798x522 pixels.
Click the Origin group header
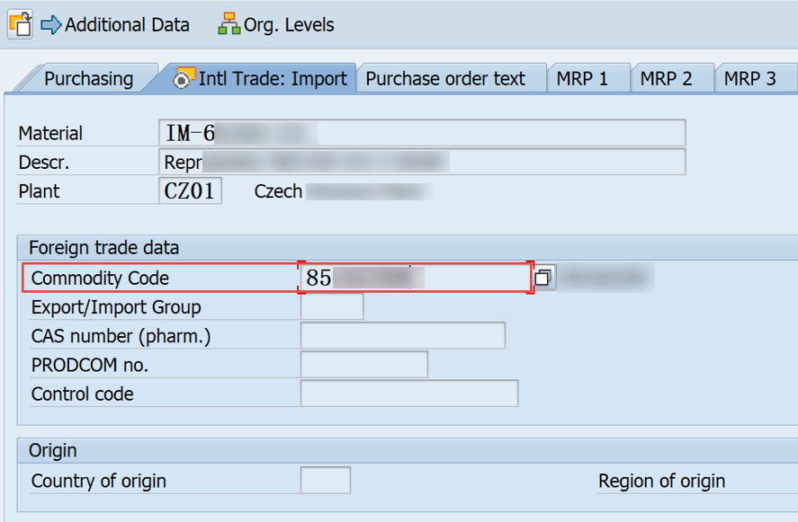(52, 450)
